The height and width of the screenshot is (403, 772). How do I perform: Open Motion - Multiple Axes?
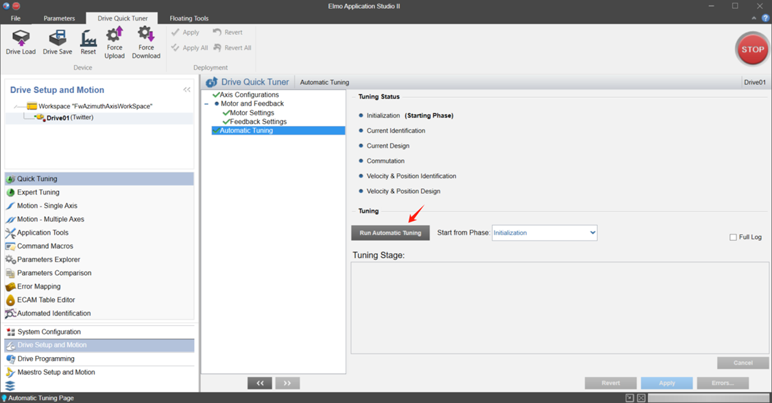coord(99,219)
